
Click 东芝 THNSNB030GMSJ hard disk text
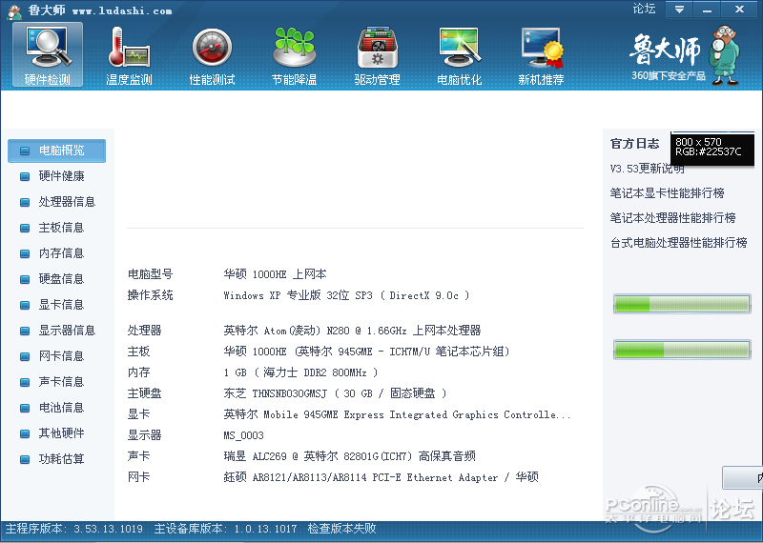tap(335, 393)
